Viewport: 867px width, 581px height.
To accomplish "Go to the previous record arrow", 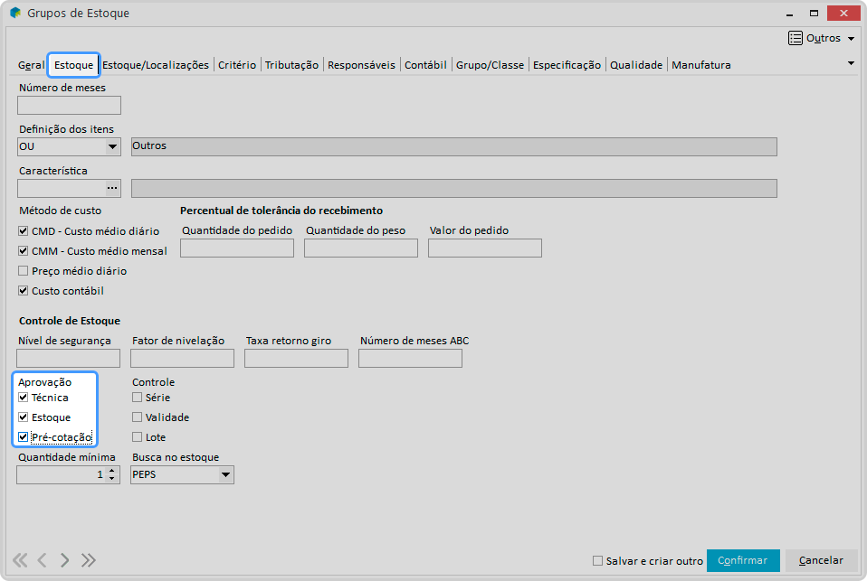I will coord(42,560).
